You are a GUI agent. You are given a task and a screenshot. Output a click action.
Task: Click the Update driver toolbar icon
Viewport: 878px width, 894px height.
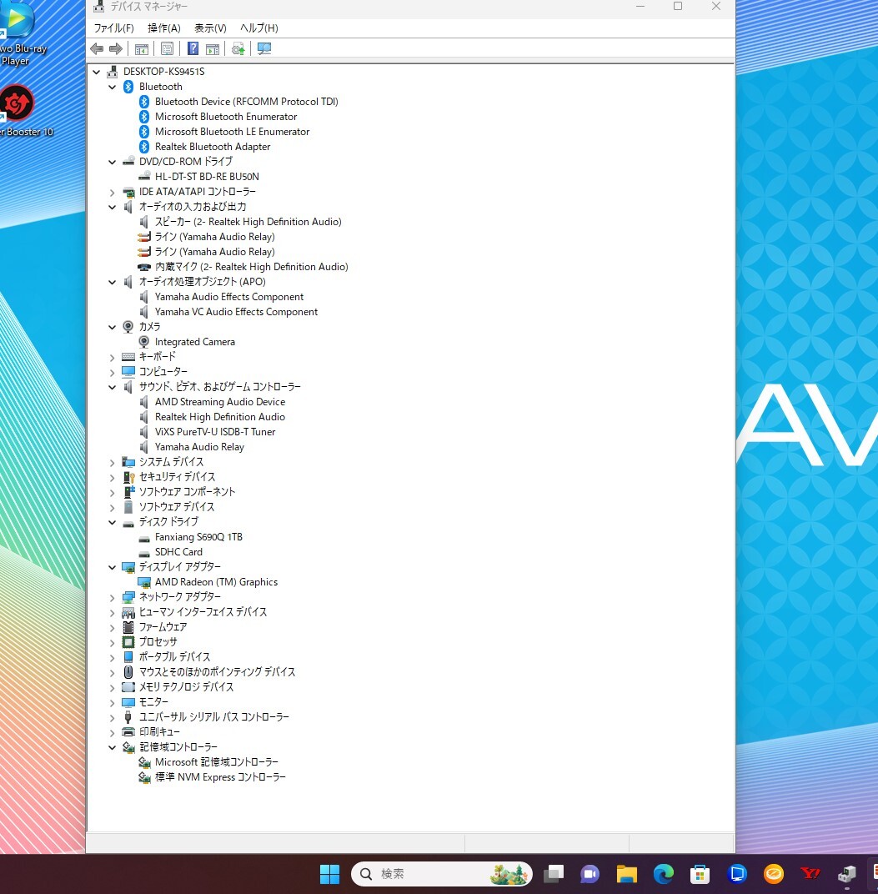[238, 49]
